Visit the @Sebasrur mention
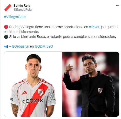This screenshot has width=121, height=119. [20, 46]
